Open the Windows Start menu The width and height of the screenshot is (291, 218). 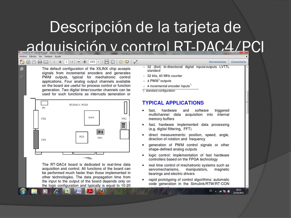tap(23, 191)
